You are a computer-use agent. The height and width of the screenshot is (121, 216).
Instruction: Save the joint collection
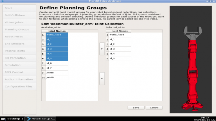point(136,107)
